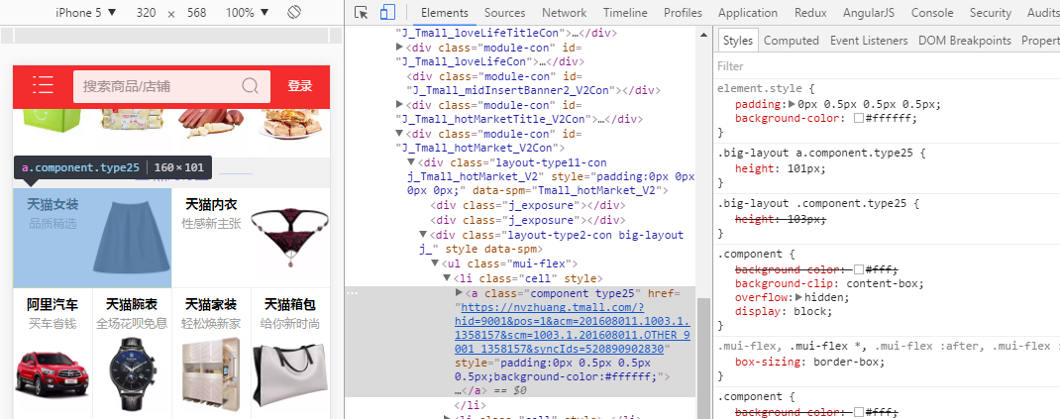Viewport: 1060px width, 419px height.
Task: Click the styles Filter field
Action: coord(889,66)
